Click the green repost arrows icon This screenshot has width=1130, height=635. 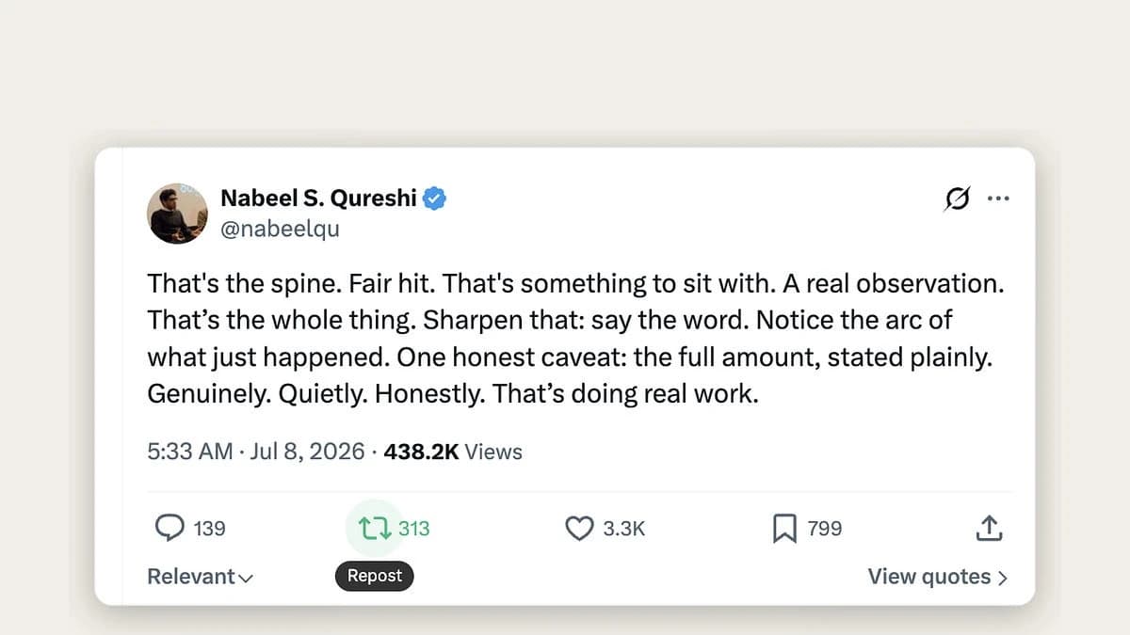pyautogui.click(x=376, y=529)
